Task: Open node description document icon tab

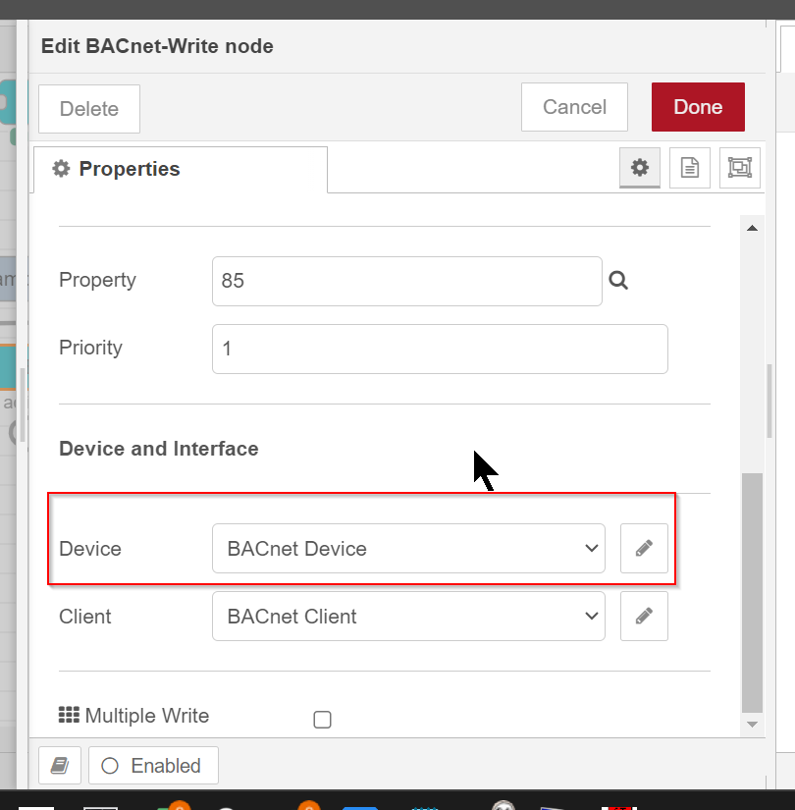Action: point(690,167)
